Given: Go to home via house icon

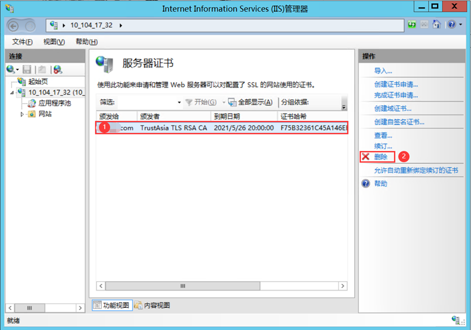Looking at the screenshot, I should [437, 24].
